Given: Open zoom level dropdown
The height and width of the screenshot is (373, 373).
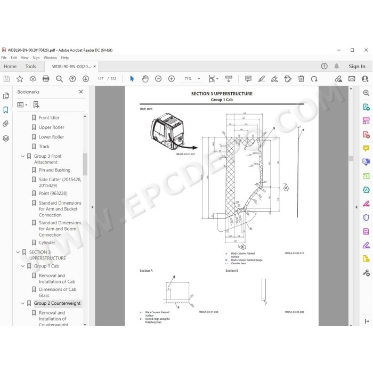Looking at the screenshot, I should coord(199,79).
